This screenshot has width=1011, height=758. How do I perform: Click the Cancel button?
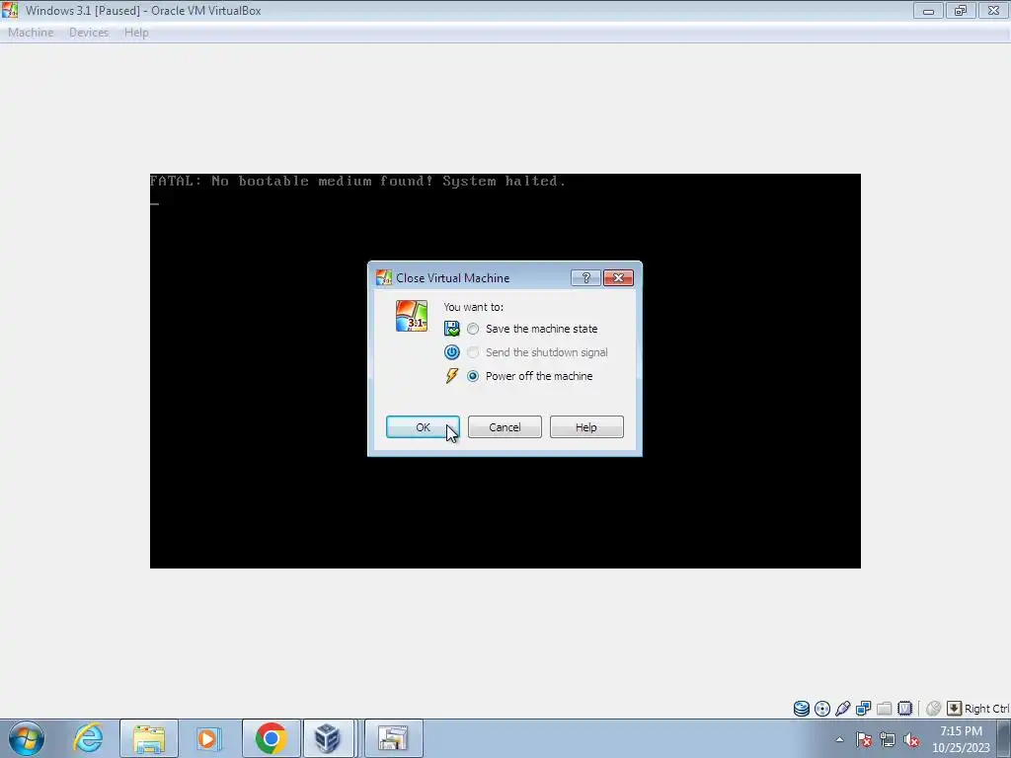(505, 427)
